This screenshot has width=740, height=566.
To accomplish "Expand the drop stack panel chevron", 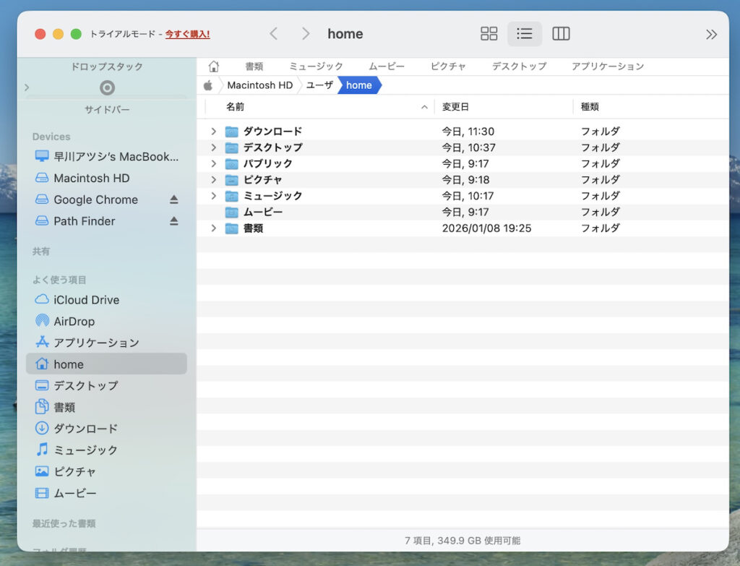I will coord(27,87).
